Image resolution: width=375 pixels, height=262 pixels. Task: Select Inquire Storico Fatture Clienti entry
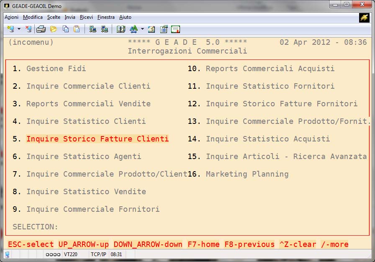(97, 139)
